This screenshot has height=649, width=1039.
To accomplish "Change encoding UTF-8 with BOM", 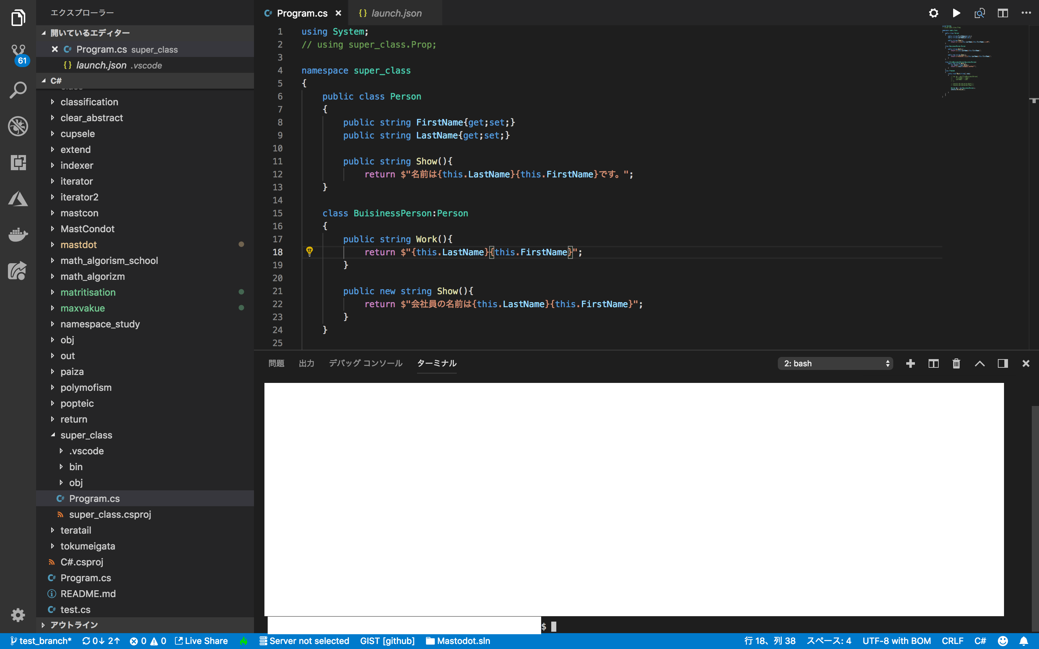I will click(896, 641).
